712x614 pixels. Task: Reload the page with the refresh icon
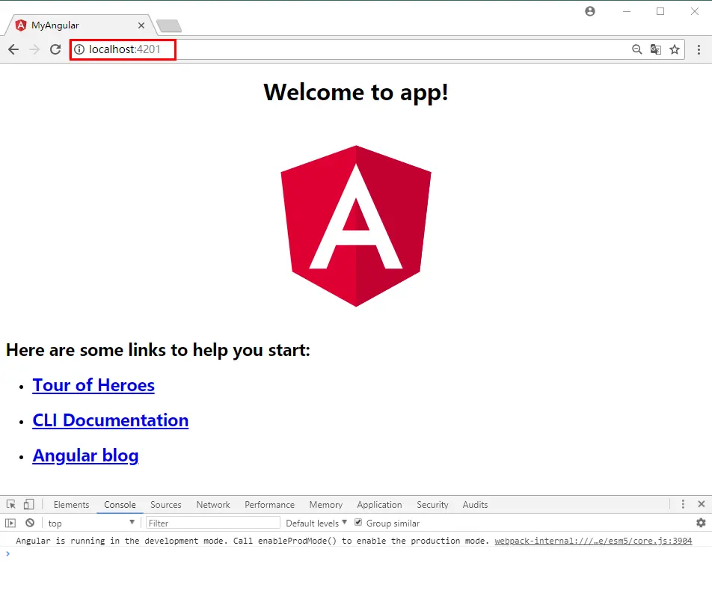[x=55, y=49]
